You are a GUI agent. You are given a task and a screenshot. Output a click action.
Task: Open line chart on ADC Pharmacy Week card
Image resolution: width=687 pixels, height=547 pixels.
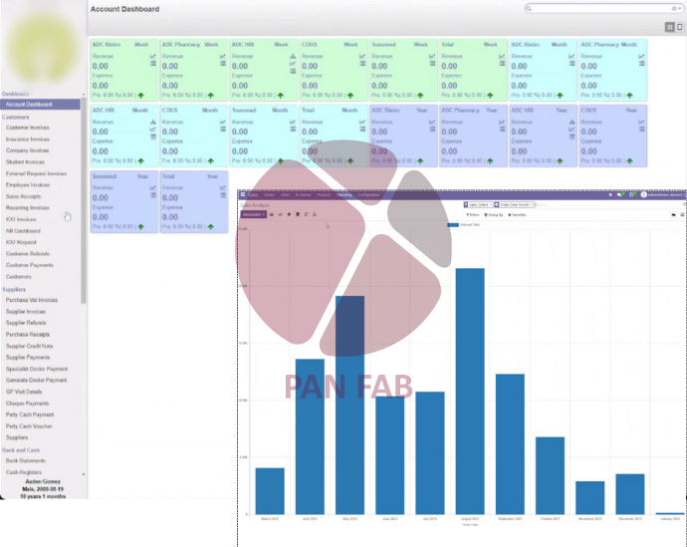click(223, 56)
